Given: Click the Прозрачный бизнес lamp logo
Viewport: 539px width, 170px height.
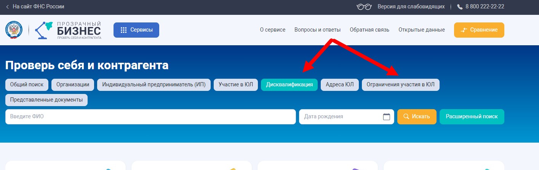Looking at the screenshot, I should point(68,30).
